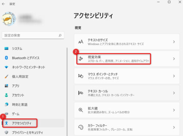Expand 拡大鏡 chevron
This screenshot has width=183, height=136.
click(174, 110)
